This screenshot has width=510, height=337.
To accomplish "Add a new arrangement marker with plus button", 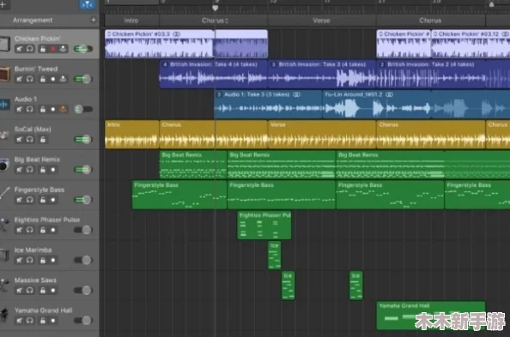I will click(x=94, y=20).
